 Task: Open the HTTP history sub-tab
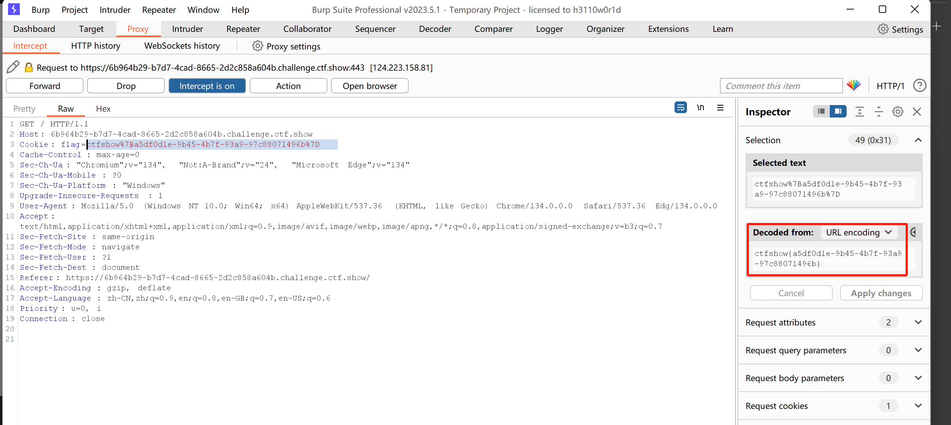pos(96,46)
